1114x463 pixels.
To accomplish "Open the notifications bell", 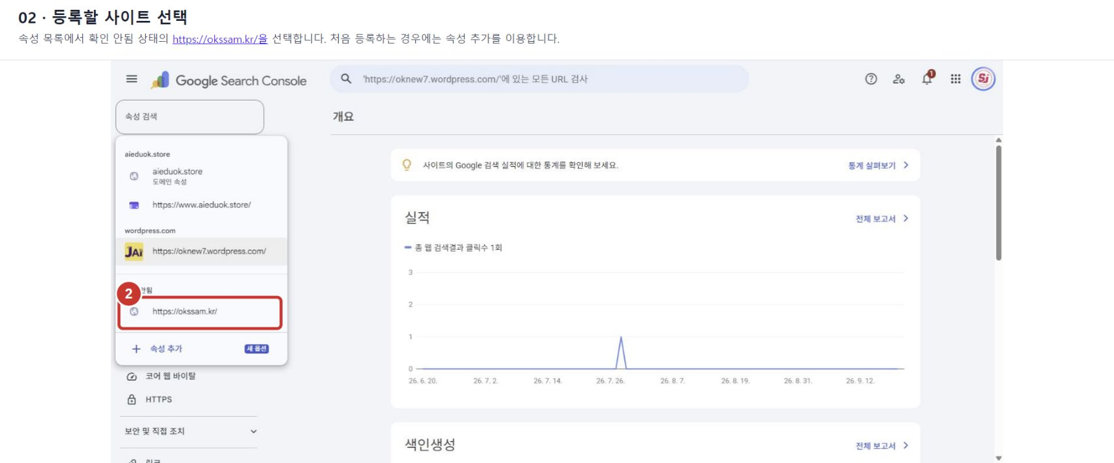I will click(927, 78).
